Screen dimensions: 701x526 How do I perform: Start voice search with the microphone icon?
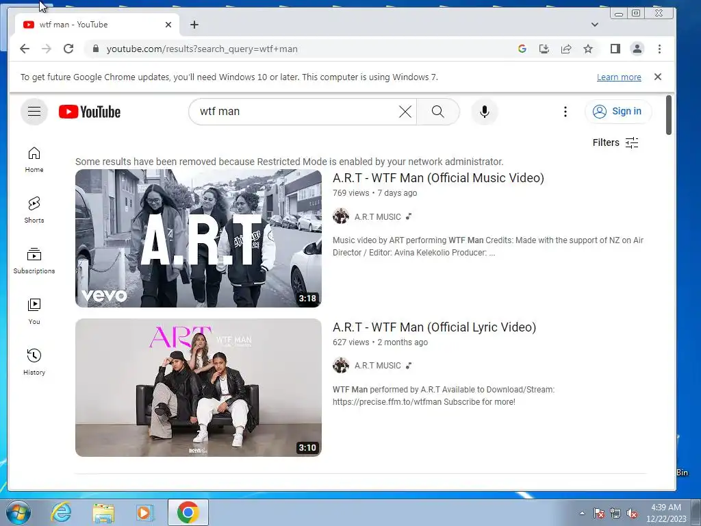pyautogui.click(x=484, y=112)
